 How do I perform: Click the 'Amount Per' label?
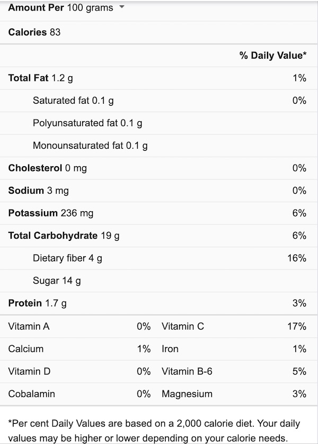(x=36, y=7)
